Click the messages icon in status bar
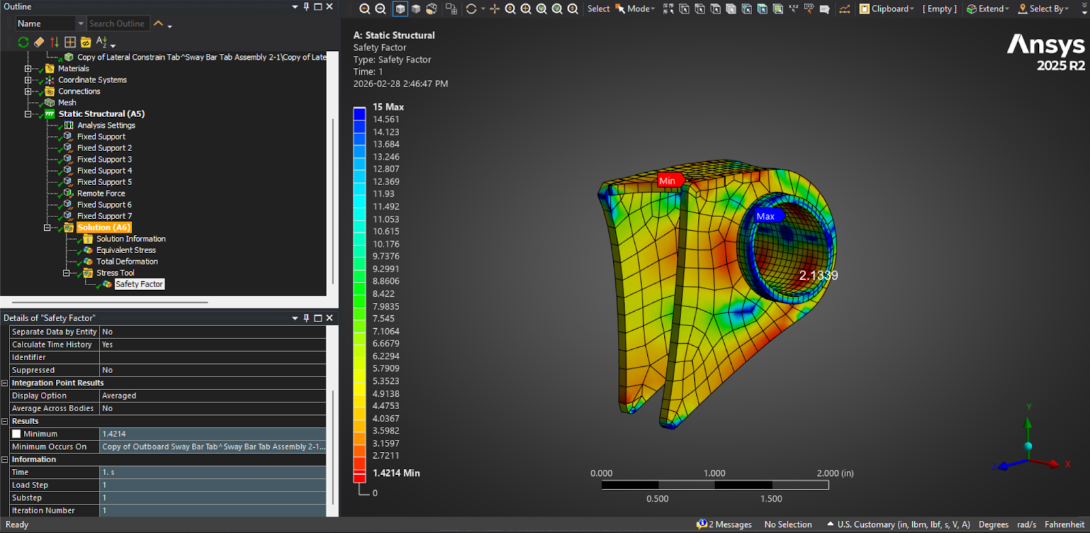This screenshot has height=533, width=1090. point(702,524)
